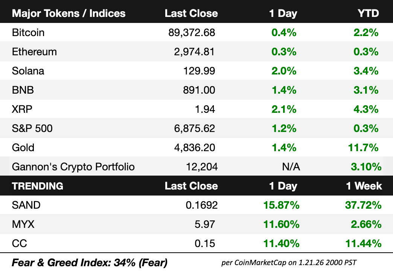Open Gannon's Crypto Portfolio row

73,167
